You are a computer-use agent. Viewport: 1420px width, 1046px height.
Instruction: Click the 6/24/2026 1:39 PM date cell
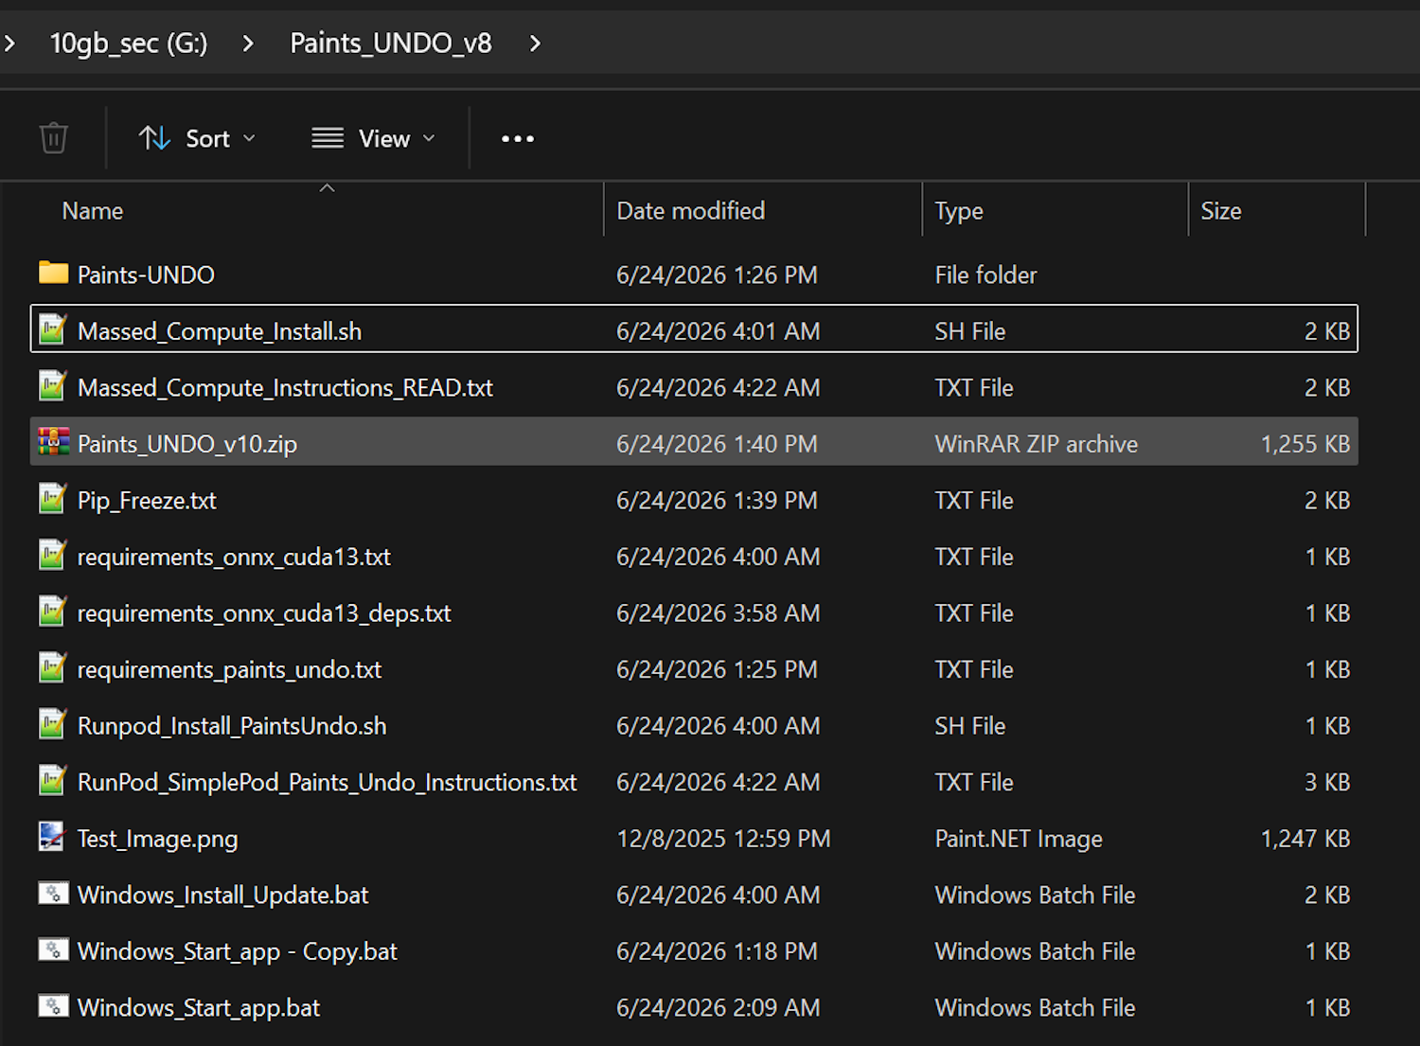pos(717,500)
